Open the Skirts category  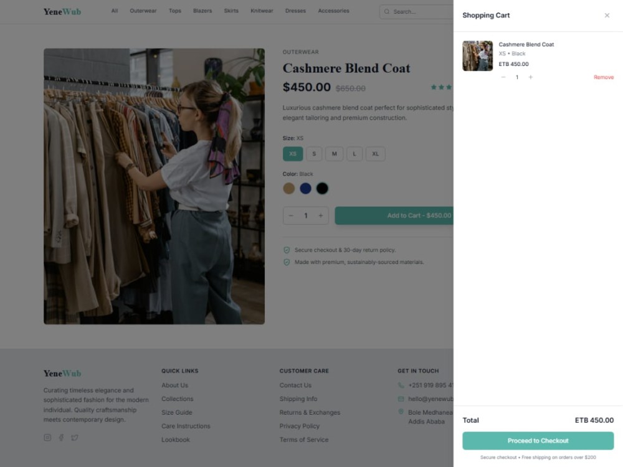[231, 11]
